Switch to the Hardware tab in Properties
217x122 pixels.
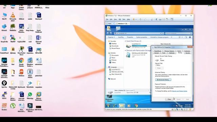172,53
